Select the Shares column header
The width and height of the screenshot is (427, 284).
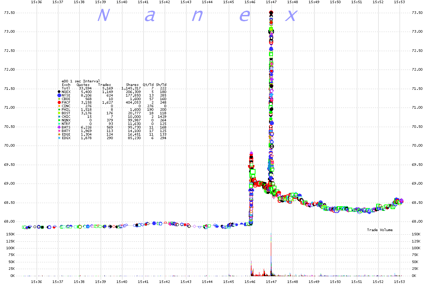click(x=132, y=84)
